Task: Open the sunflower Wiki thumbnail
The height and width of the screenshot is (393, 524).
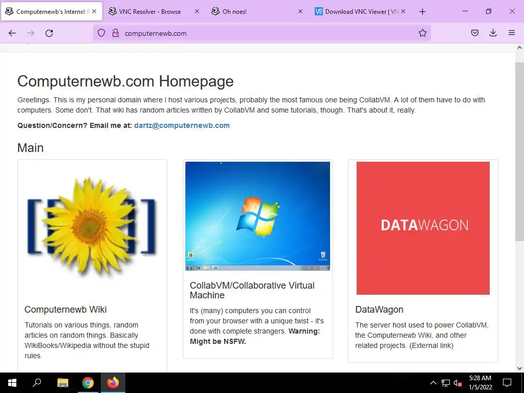Action: [x=92, y=227]
